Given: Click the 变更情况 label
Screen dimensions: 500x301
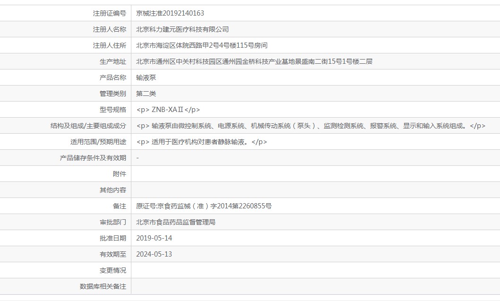Looking at the screenshot, I should tap(113, 270).
